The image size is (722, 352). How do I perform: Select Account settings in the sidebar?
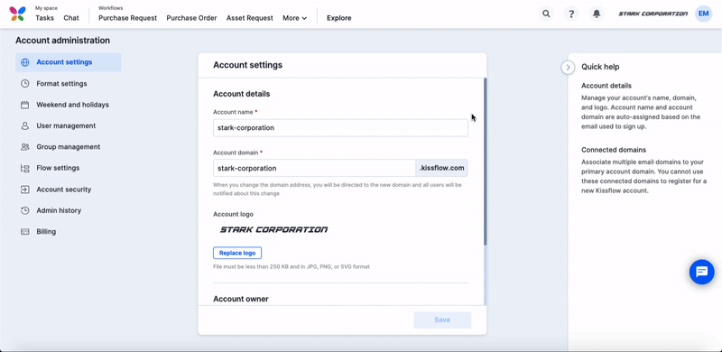69,62
